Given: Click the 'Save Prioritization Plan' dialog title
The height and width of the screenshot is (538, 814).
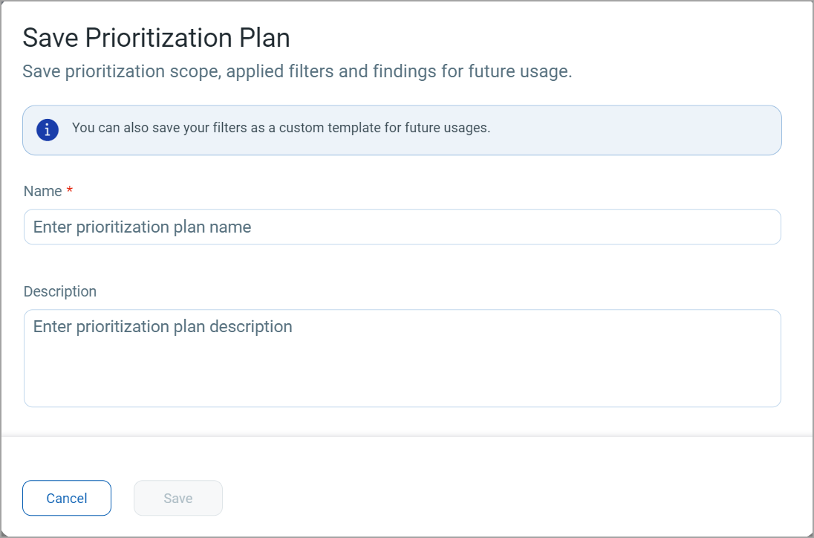Looking at the screenshot, I should pyautogui.click(x=157, y=37).
